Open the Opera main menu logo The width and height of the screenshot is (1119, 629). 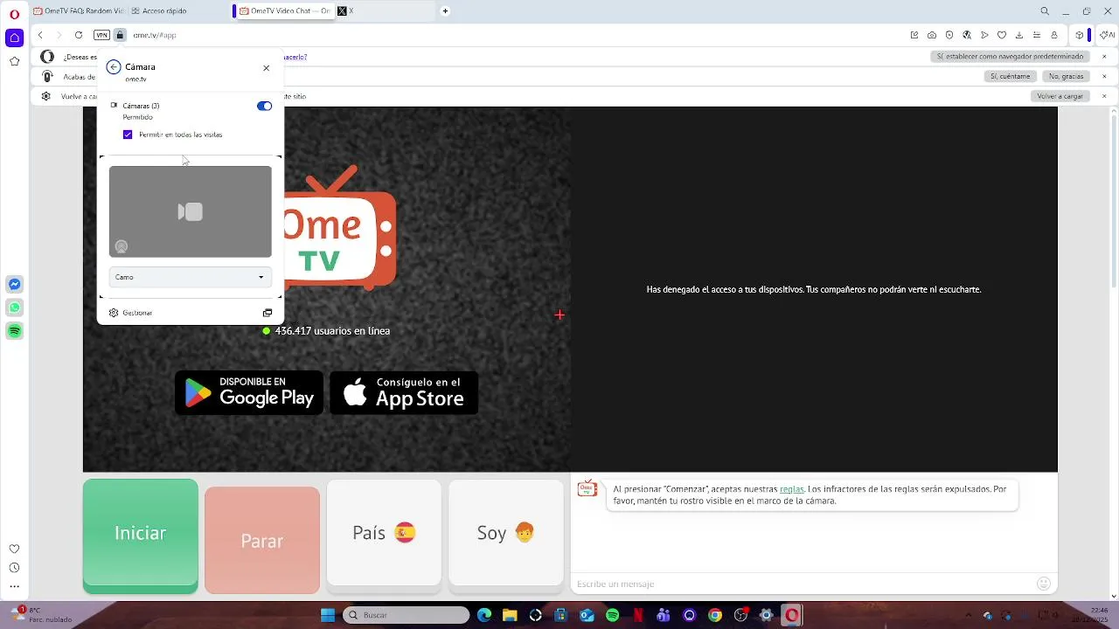(x=14, y=14)
